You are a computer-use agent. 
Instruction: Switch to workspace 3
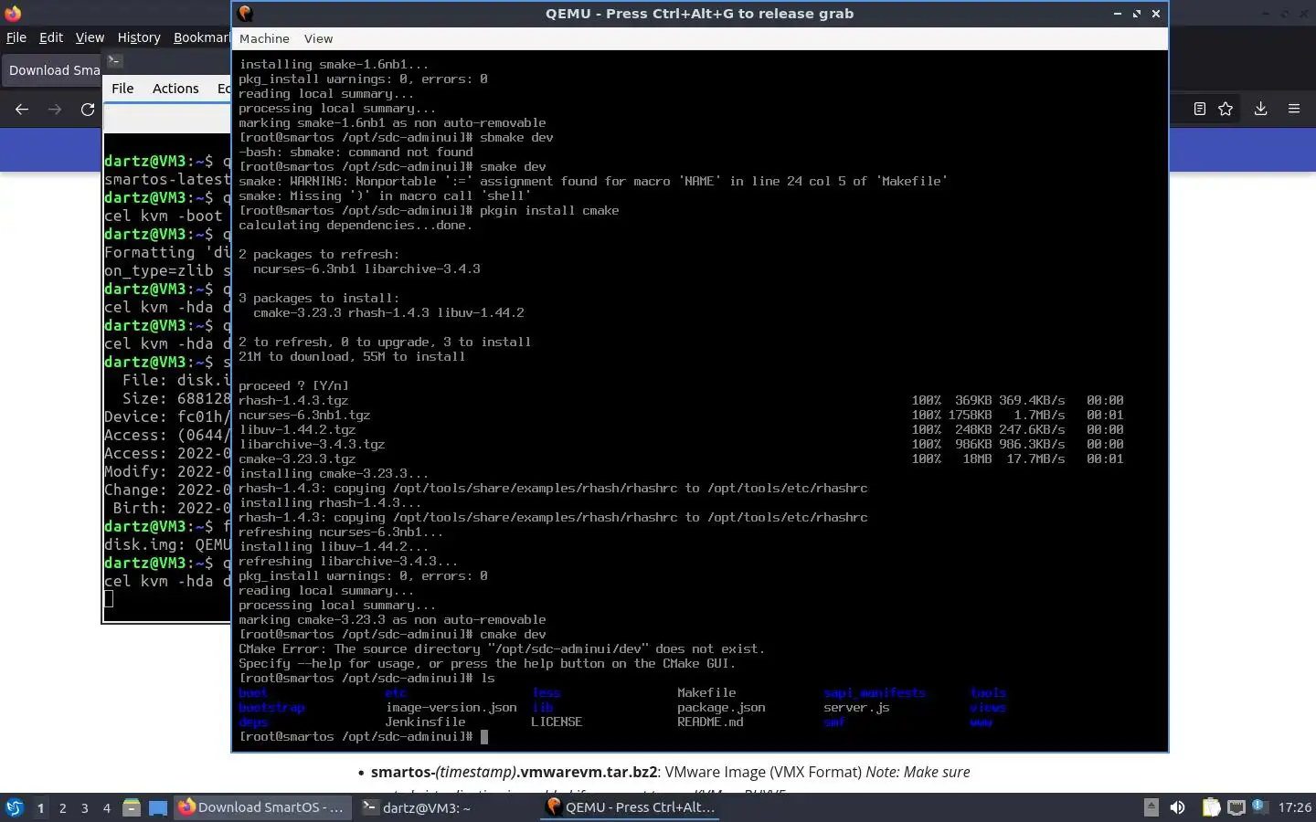pos(84,807)
